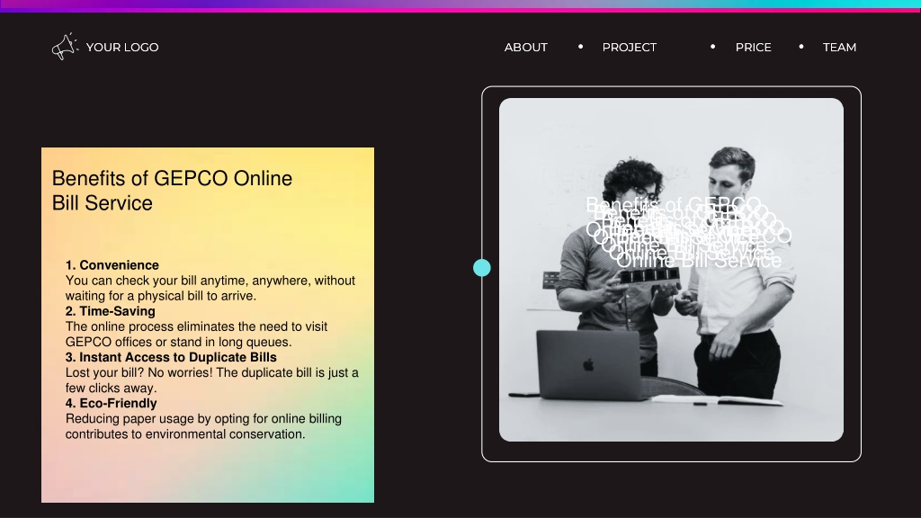The width and height of the screenshot is (921, 518).
Task: Click the heading Benefits of GEPCO Online Bill Service
Action: click(x=172, y=191)
